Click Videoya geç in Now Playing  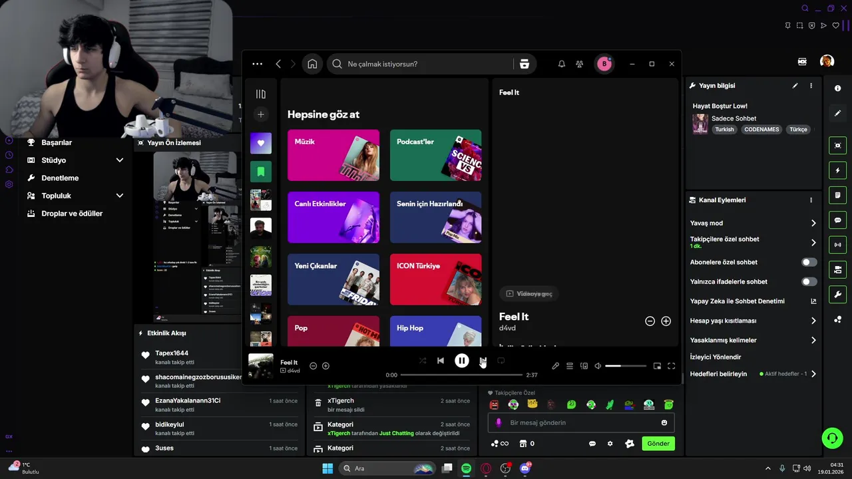[529, 293]
